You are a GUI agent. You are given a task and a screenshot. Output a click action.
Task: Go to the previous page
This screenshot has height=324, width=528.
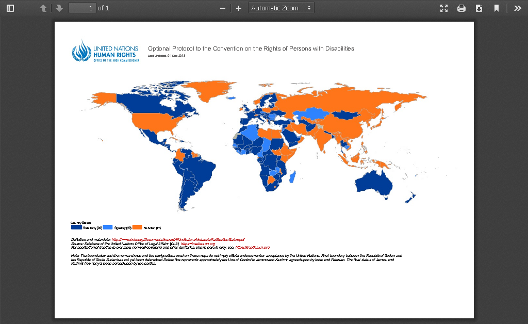(x=43, y=8)
